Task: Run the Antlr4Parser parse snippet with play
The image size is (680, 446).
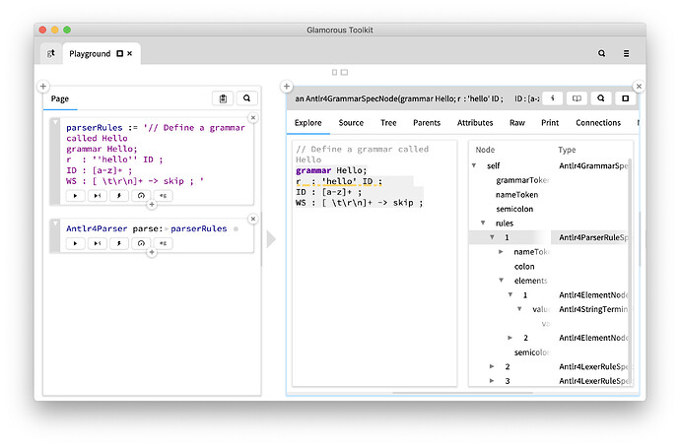Action: coord(76,243)
